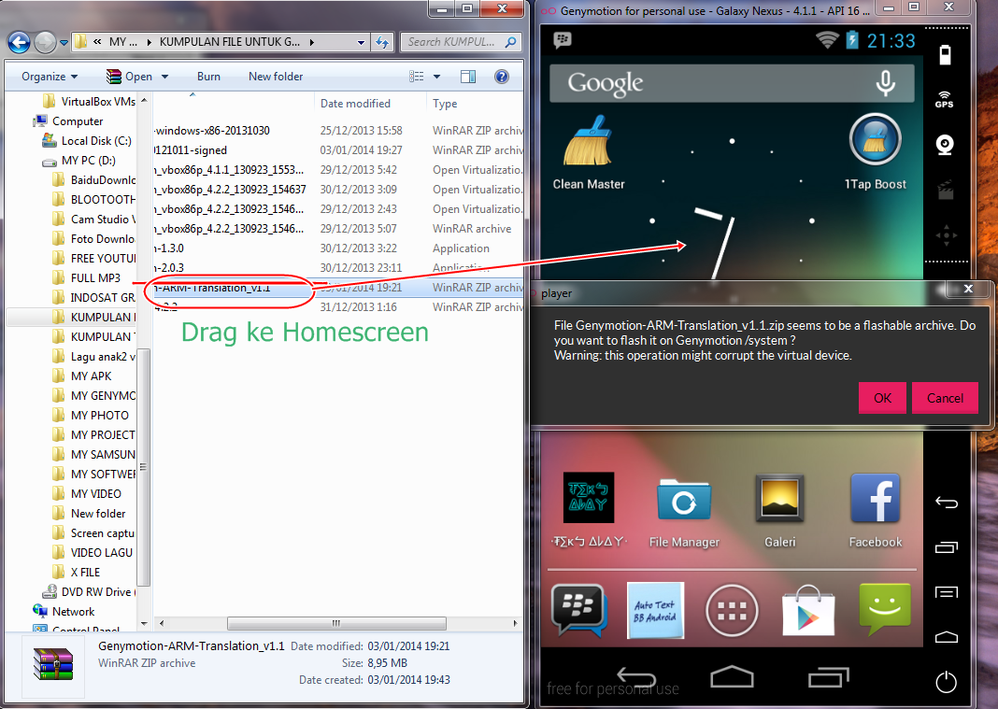Screen dimensions: 998x709
Task: Tap the Android navigation bar home button
Action: coord(732,676)
